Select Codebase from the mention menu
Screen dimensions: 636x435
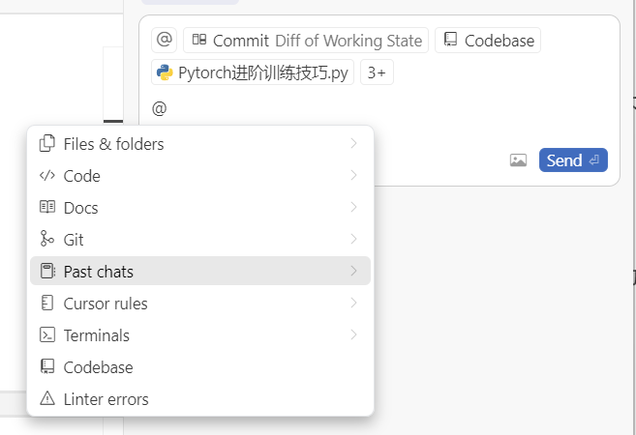(x=99, y=367)
